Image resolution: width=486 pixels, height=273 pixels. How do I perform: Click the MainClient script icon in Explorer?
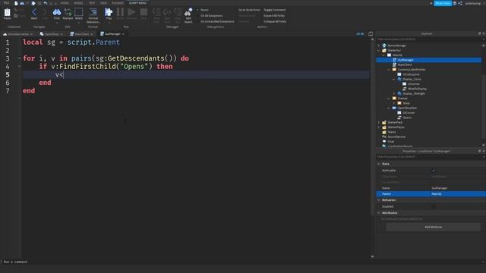point(394,64)
